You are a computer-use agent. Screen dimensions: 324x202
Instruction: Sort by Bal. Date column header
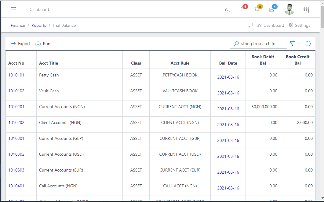coord(228,63)
